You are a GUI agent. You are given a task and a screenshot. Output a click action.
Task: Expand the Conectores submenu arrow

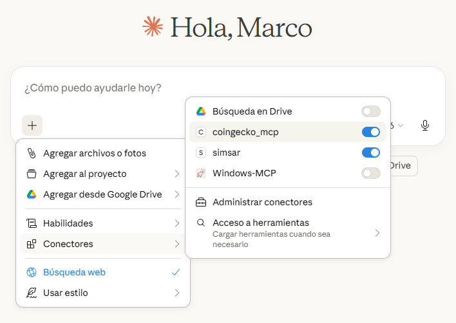point(177,244)
